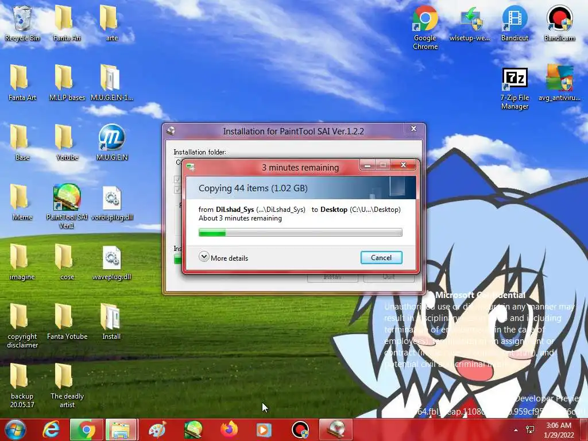
Task: Open the Yotube folder icon
Action: coord(67,142)
